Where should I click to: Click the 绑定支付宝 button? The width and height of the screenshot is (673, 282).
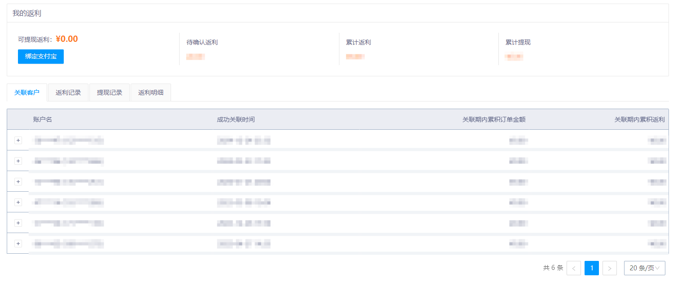(x=41, y=57)
